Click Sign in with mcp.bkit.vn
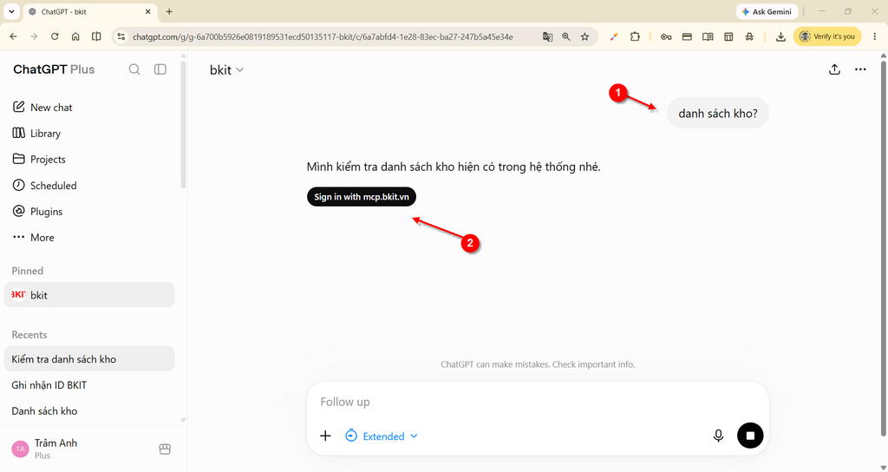The image size is (888, 472). [362, 197]
